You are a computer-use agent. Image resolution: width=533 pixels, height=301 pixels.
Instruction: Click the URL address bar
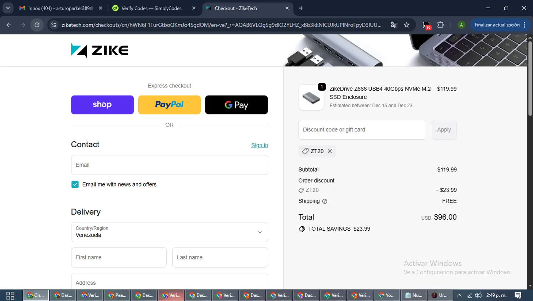pyautogui.click(x=221, y=25)
